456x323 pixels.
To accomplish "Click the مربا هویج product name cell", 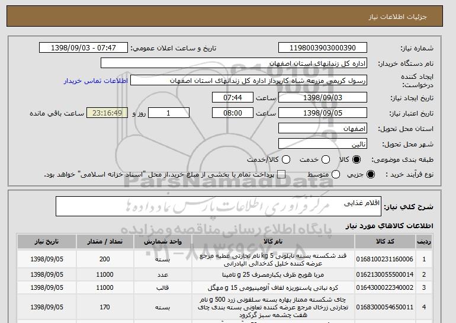I will point(273,274).
